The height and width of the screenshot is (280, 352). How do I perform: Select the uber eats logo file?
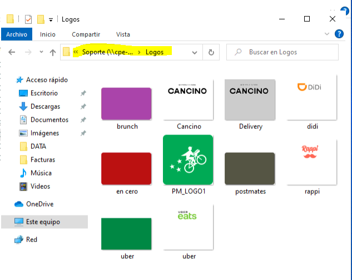tap(188, 227)
